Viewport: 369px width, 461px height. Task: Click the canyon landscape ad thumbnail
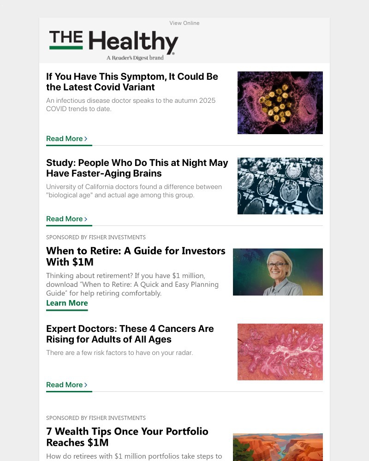pyautogui.click(x=278, y=447)
